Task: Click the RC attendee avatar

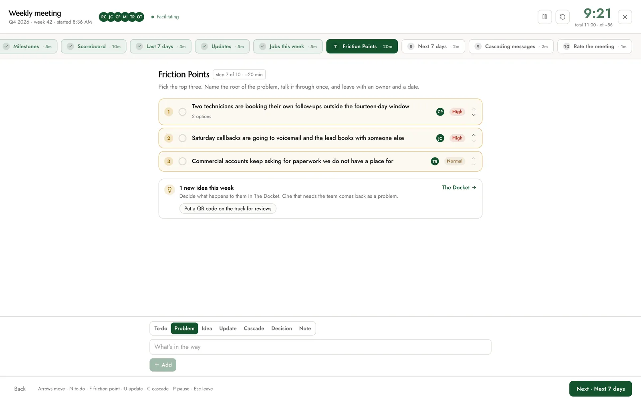Action: [104, 17]
